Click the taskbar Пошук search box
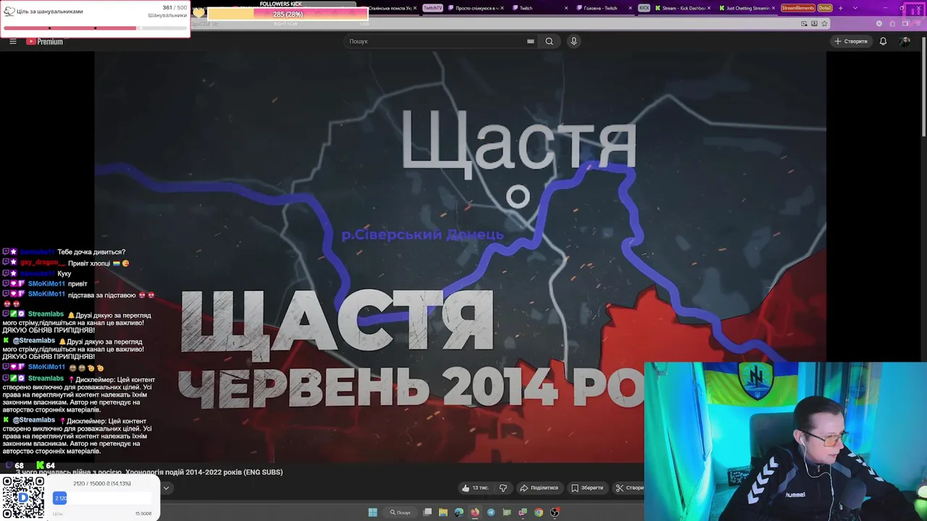This screenshot has height=521, width=927. click(x=400, y=512)
